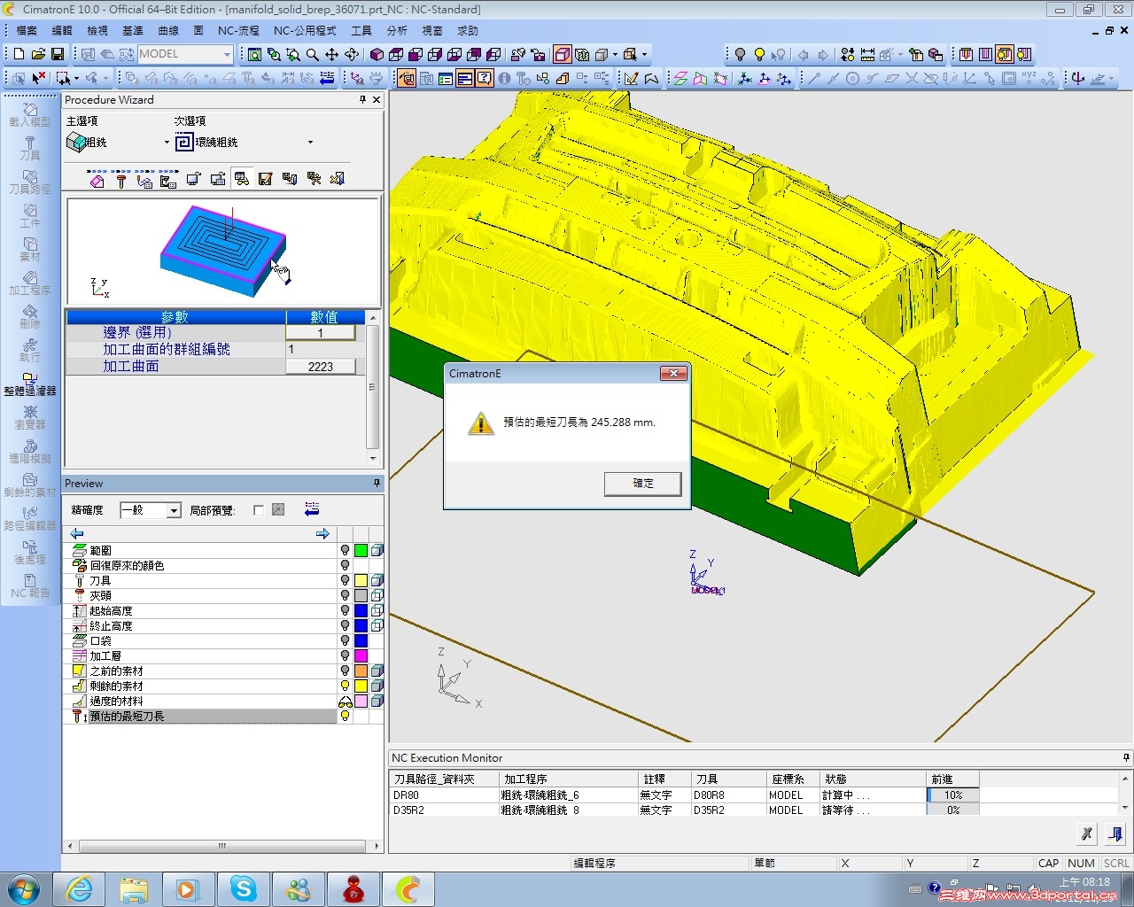
Task: Toggle visibility bulb for 夾頭 row
Action: point(346,595)
